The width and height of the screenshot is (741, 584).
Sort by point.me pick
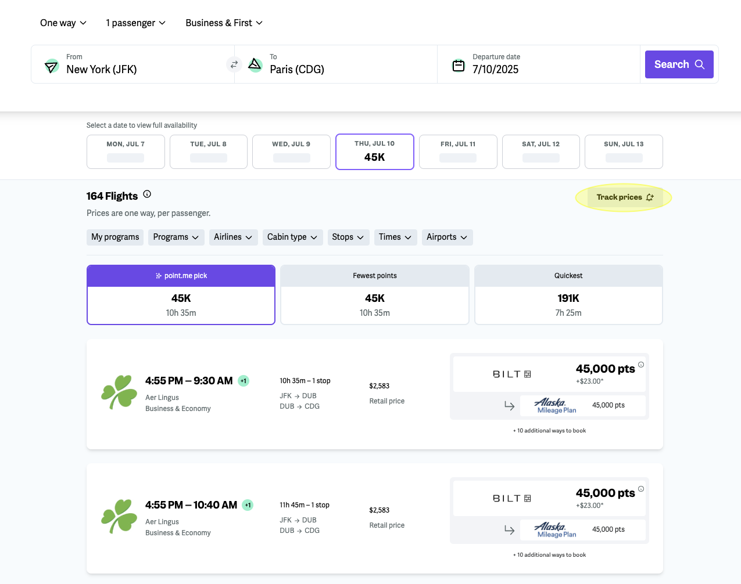[181, 295]
